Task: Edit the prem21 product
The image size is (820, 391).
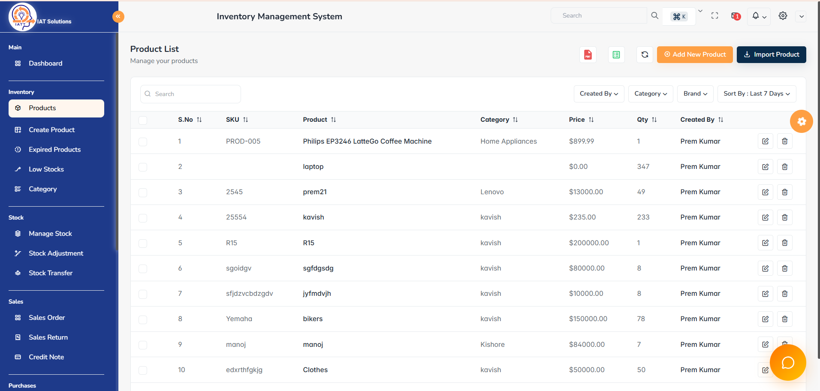Action: [765, 192]
